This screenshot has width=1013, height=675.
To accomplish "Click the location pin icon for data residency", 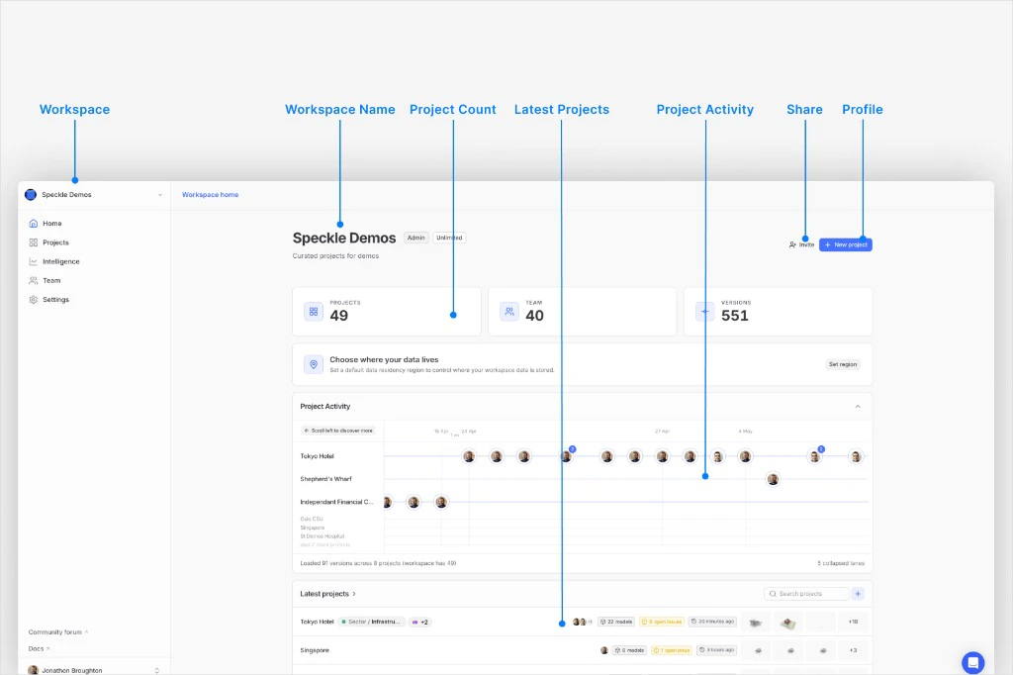I will (x=314, y=364).
